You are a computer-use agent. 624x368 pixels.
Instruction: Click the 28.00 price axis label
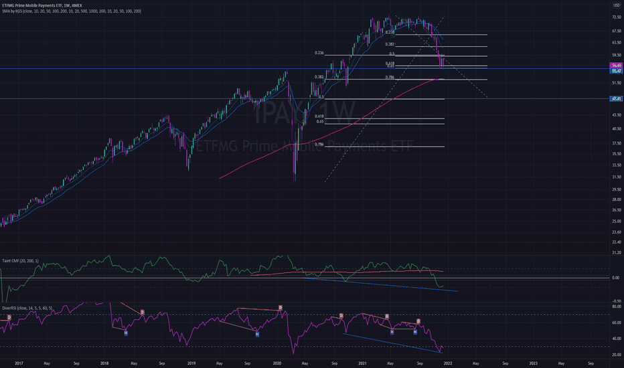(x=617, y=199)
